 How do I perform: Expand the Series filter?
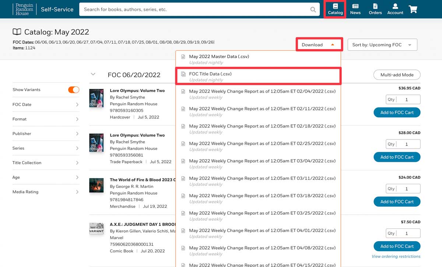click(46, 148)
